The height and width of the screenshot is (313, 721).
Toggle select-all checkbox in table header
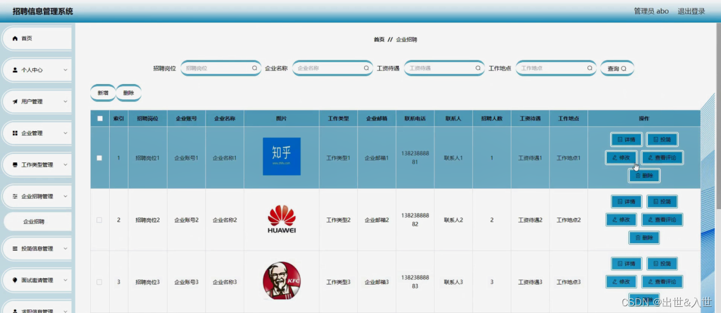click(x=100, y=119)
